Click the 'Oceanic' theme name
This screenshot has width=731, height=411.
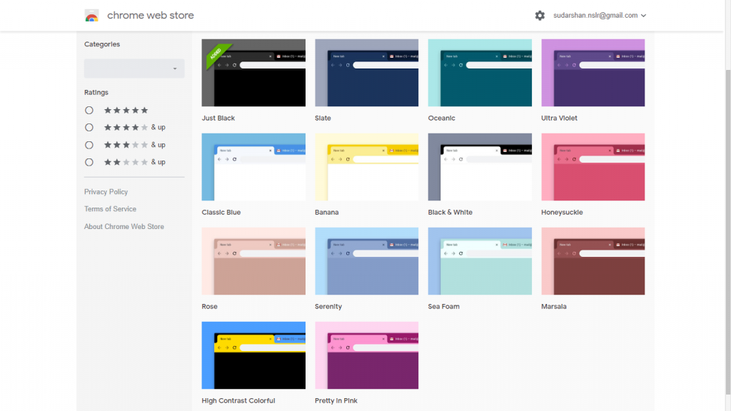[441, 118]
